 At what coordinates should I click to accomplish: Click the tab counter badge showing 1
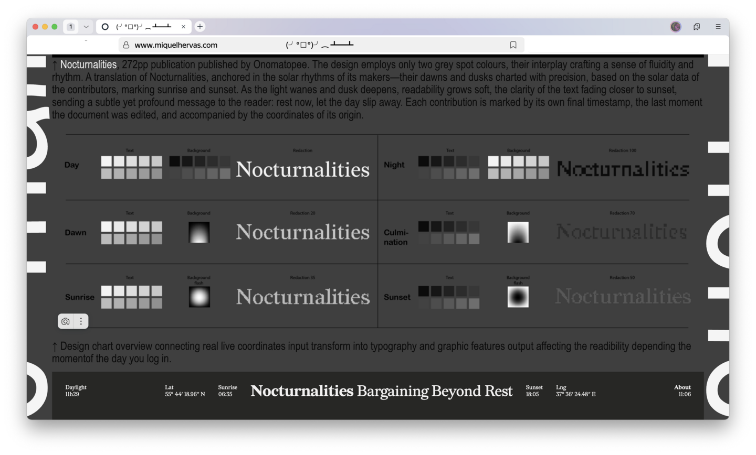71,27
